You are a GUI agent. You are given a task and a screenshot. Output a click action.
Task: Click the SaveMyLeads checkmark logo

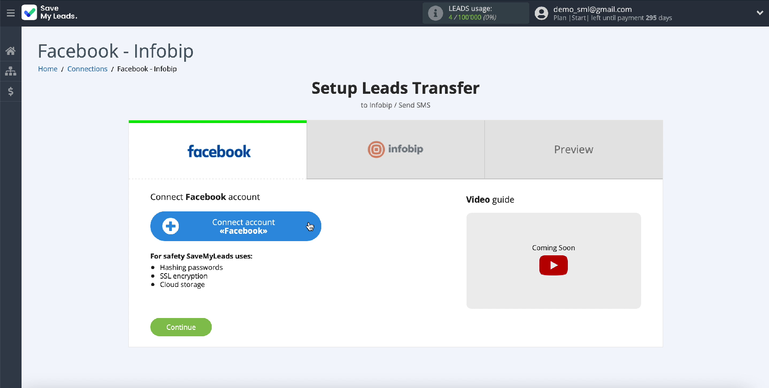point(29,12)
